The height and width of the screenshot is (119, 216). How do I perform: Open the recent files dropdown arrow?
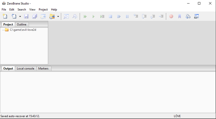[x=20, y=17]
